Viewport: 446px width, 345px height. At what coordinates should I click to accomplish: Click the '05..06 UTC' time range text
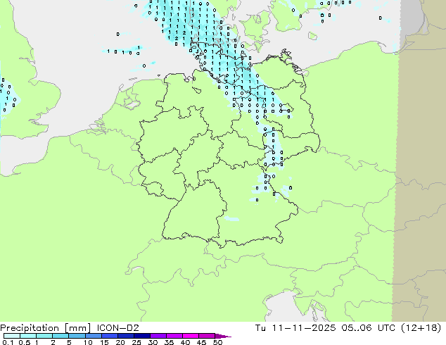[x=369, y=328]
